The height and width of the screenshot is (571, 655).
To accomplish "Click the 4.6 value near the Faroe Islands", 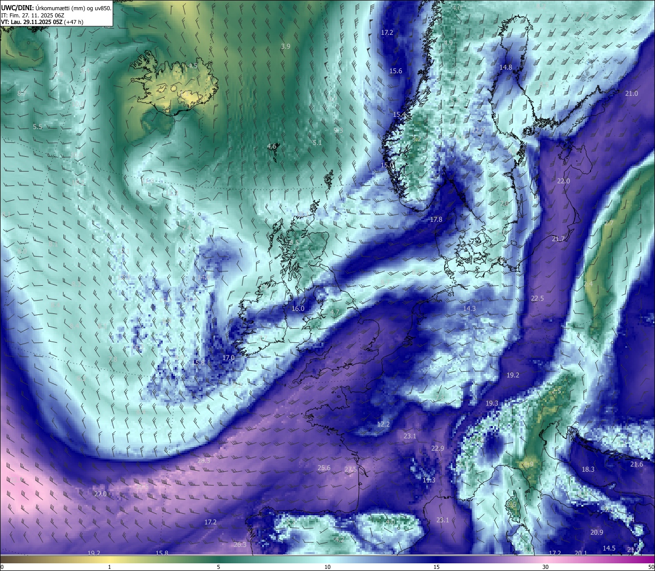I will click(272, 146).
